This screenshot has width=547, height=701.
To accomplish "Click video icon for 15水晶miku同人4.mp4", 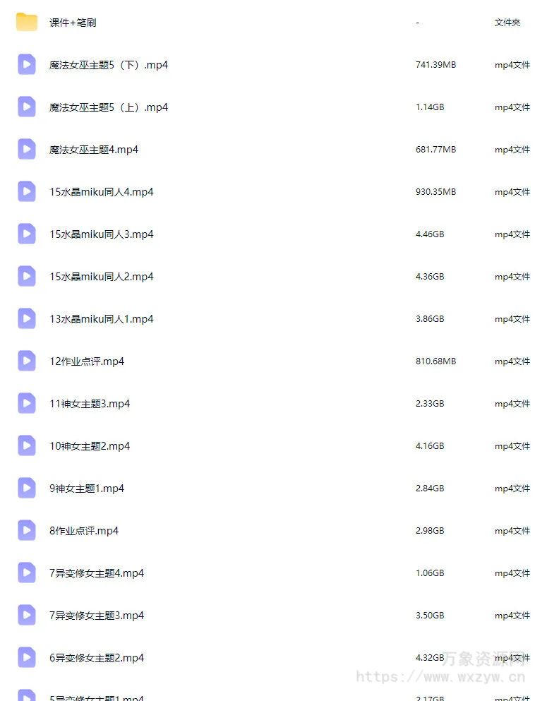I will point(27,191).
